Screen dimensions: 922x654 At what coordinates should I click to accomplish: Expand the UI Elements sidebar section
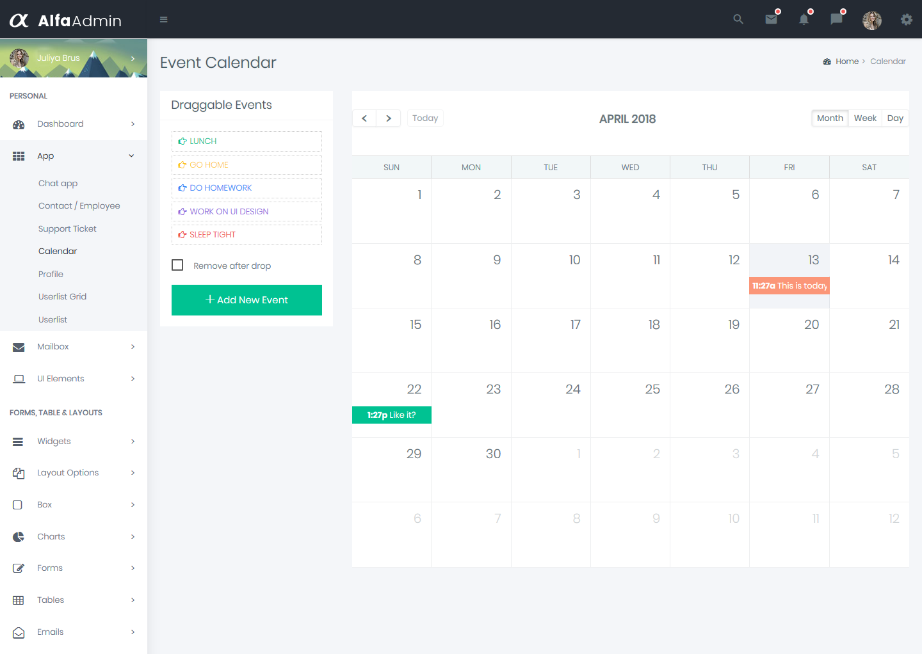point(61,378)
